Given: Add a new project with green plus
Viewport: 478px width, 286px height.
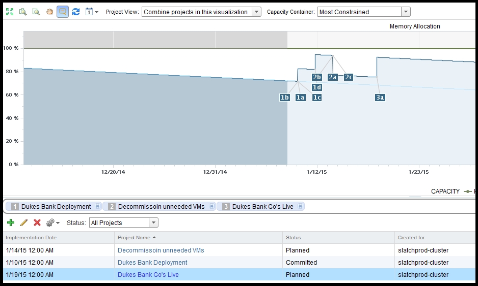Looking at the screenshot, I should [x=11, y=223].
